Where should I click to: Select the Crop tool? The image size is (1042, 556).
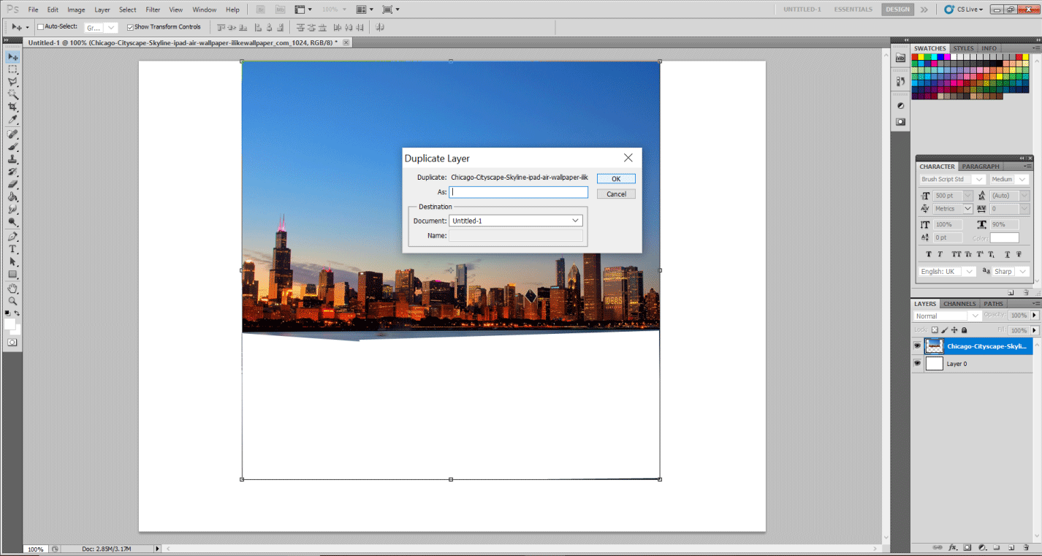[x=12, y=107]
